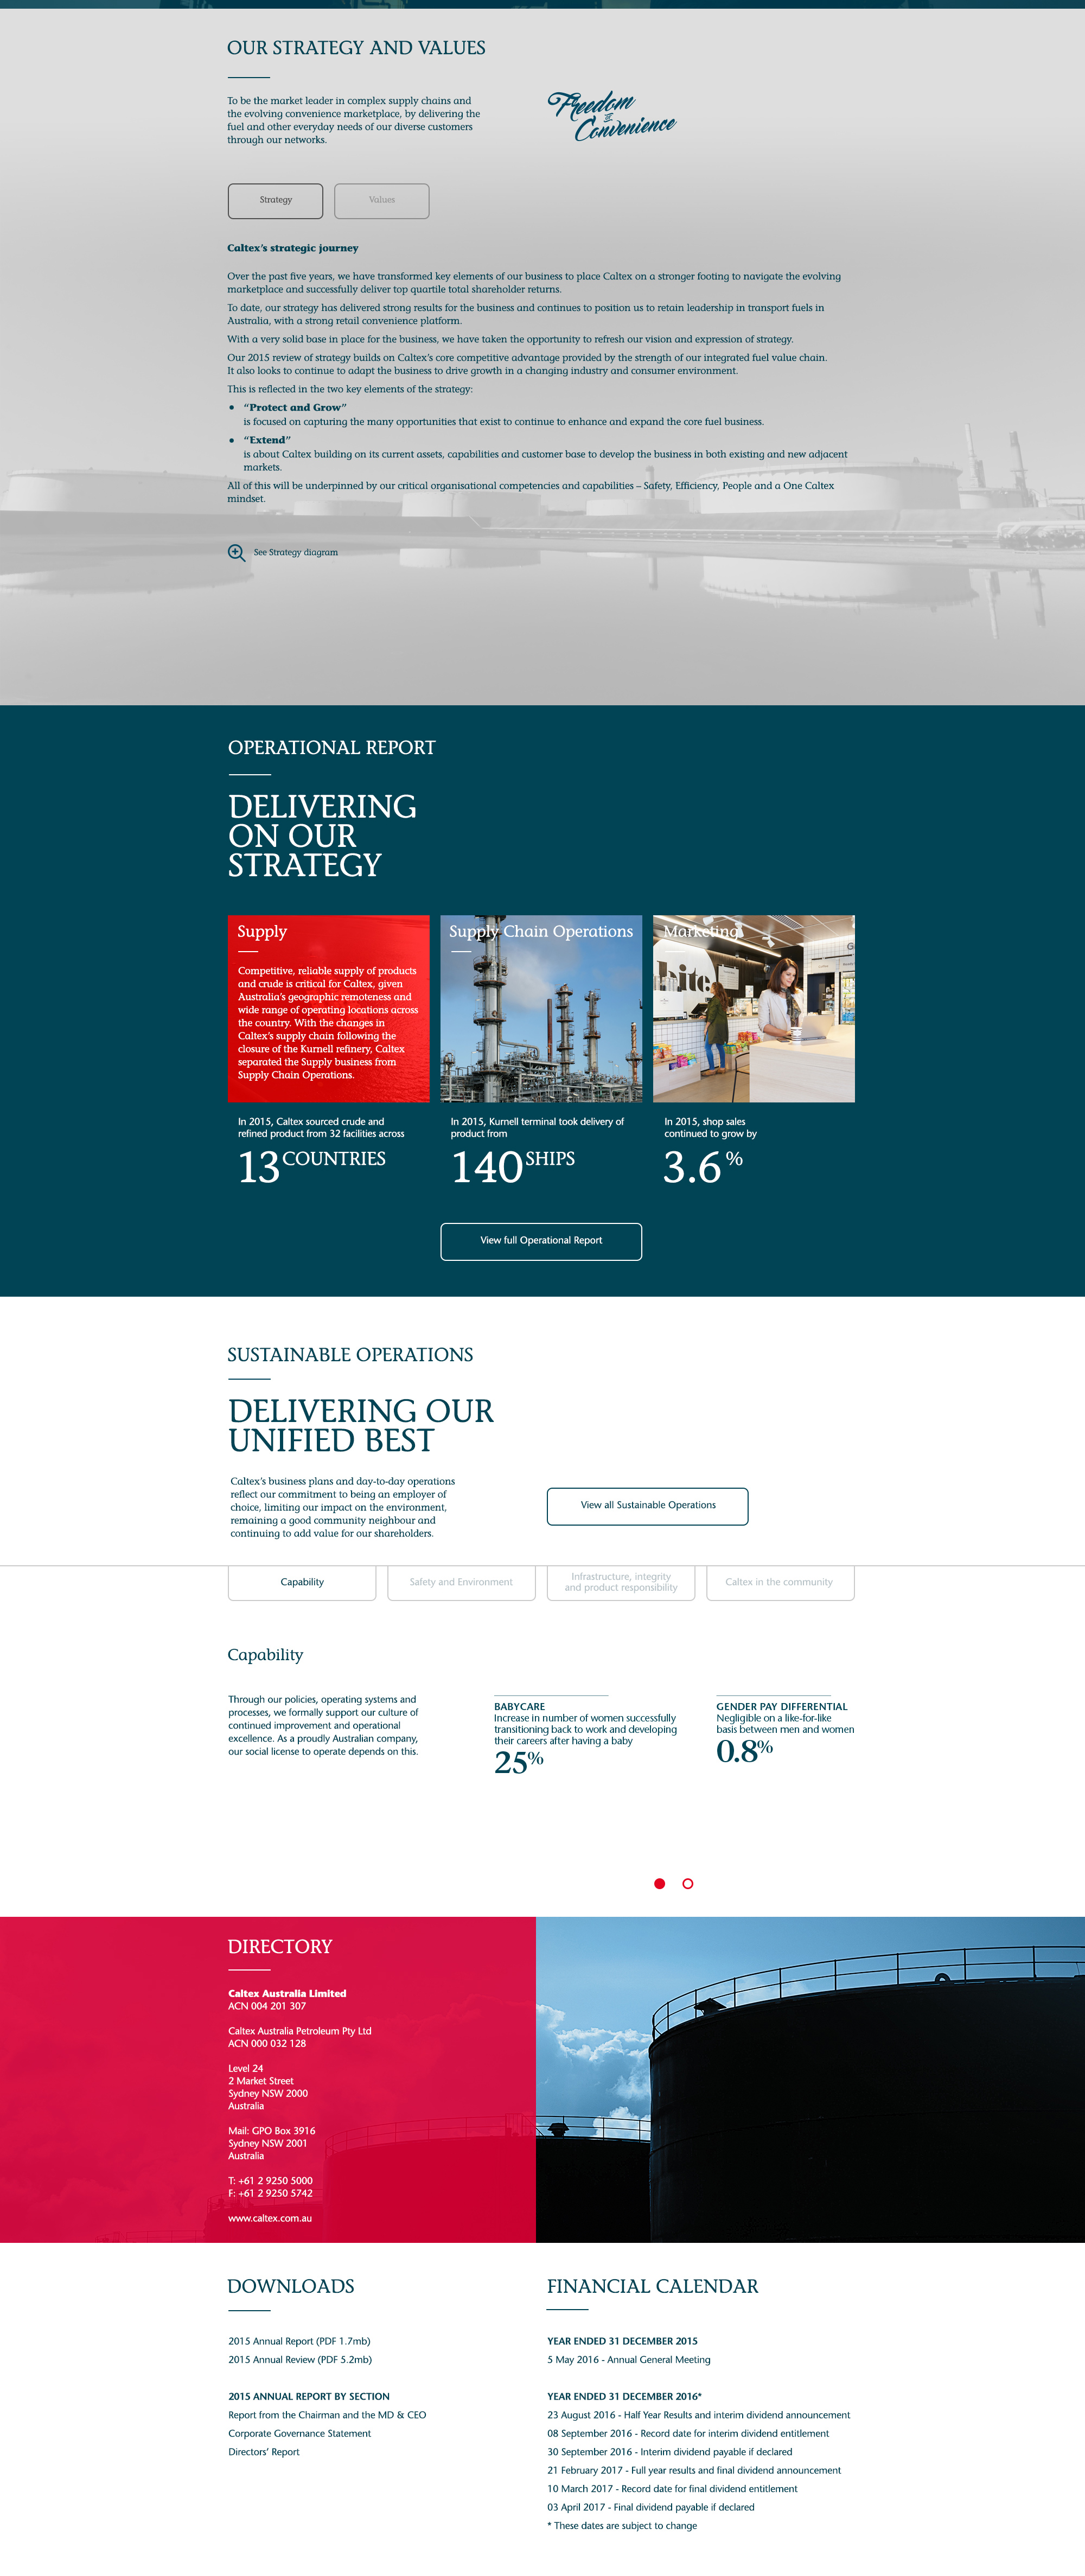Click the 08 September 2016 record date entry
This screenshot has width=1085, height=2576.
(x=688, y=2433)
